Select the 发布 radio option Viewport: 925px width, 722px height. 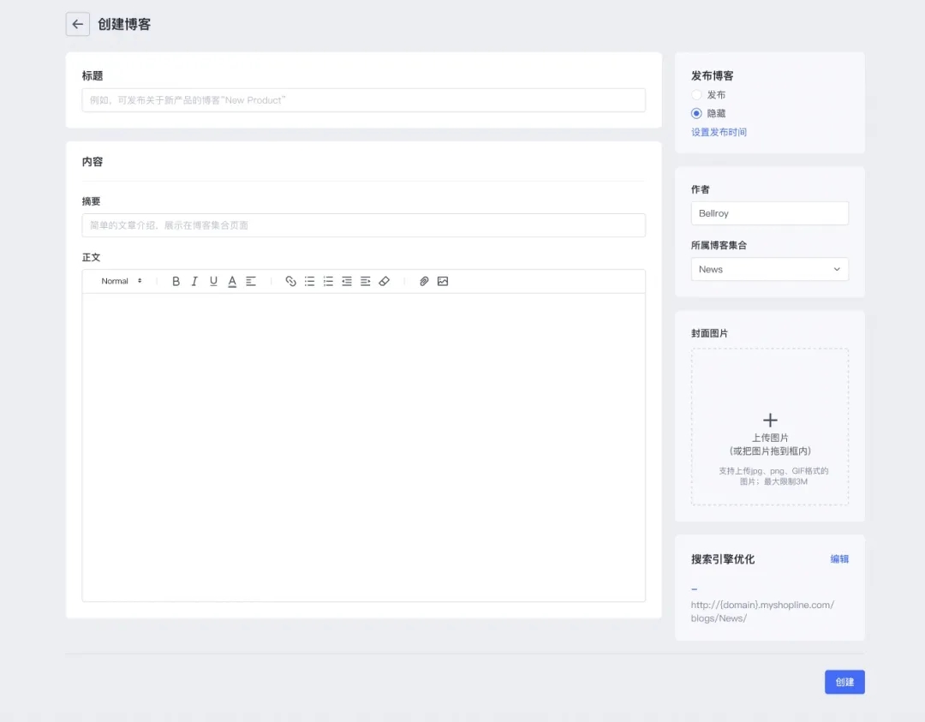(x=696, y=95)
